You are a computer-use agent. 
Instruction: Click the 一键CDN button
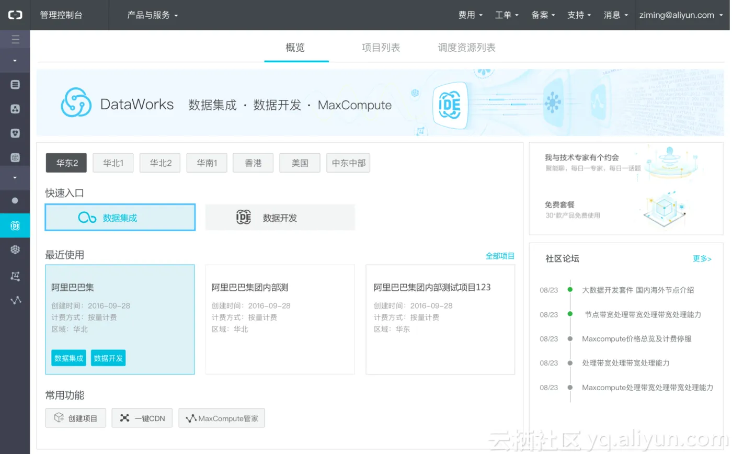click(142, 418)
